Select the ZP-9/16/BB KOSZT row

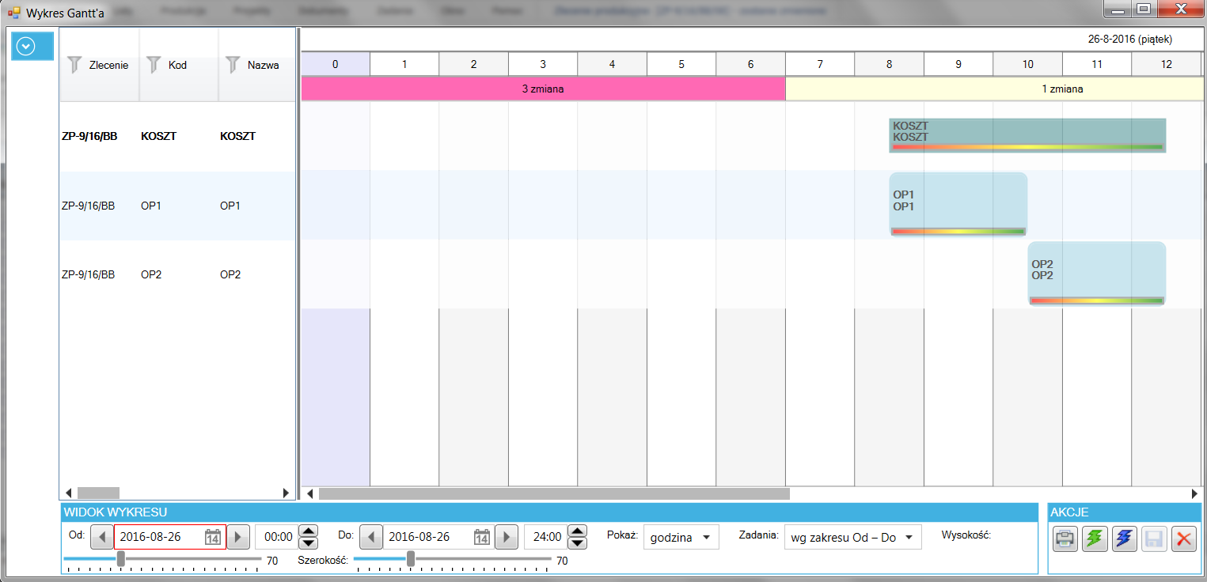click(177, 136)
